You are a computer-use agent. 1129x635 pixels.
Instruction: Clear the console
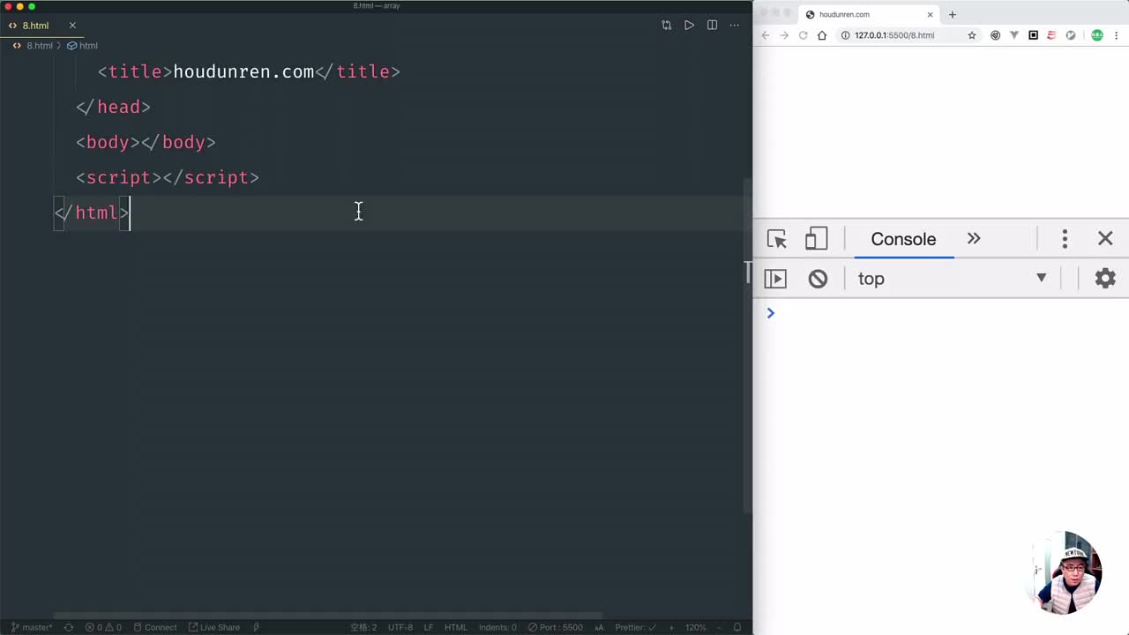point(818,279)
